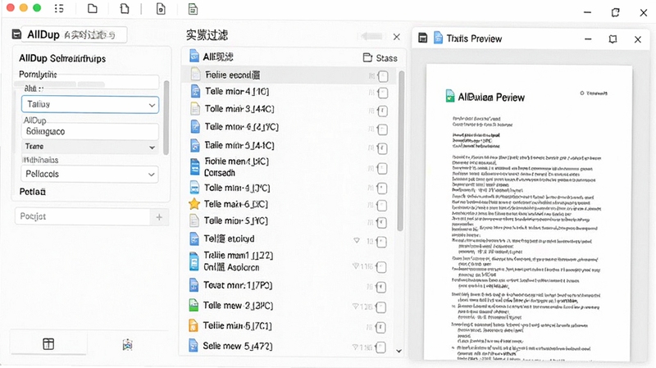This screenshot has width=656, height=368.
Task: Click the document settings icon in top toolbar
Action: click(x=161, y=9)
